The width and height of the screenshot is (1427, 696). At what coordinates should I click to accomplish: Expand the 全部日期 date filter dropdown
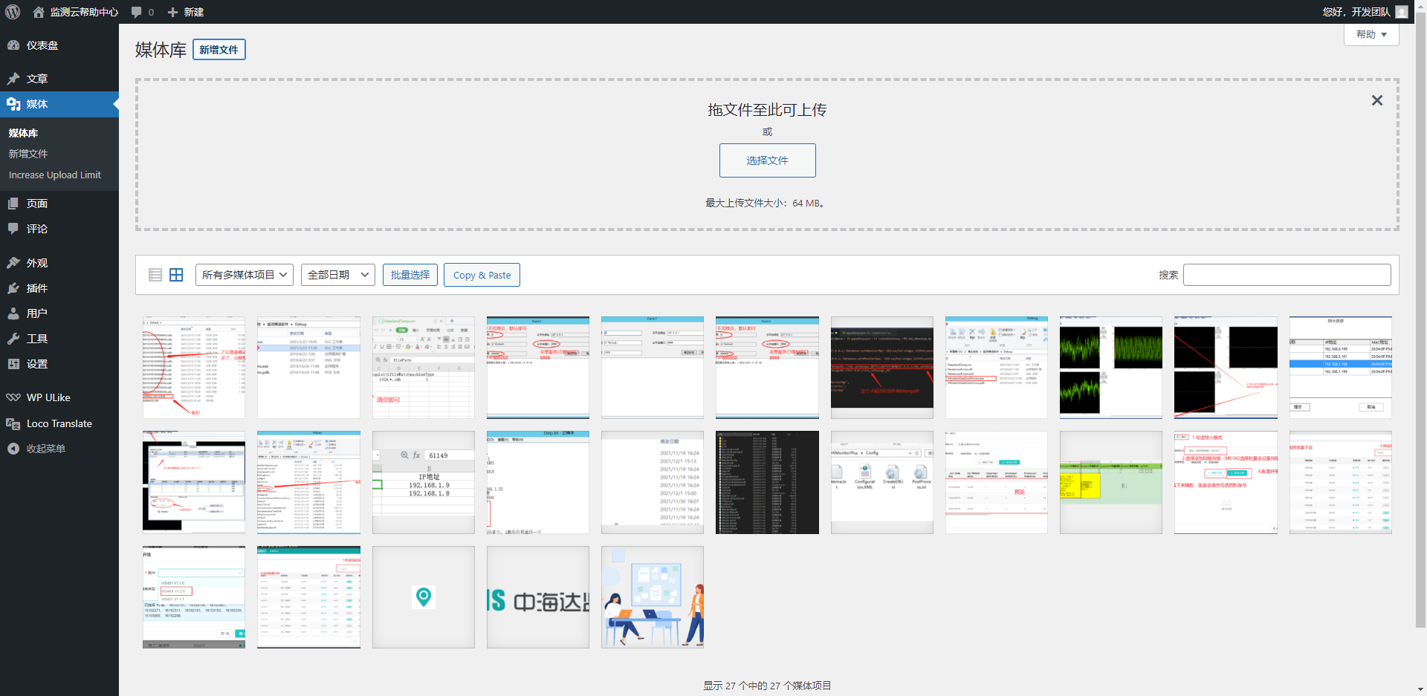337,275
